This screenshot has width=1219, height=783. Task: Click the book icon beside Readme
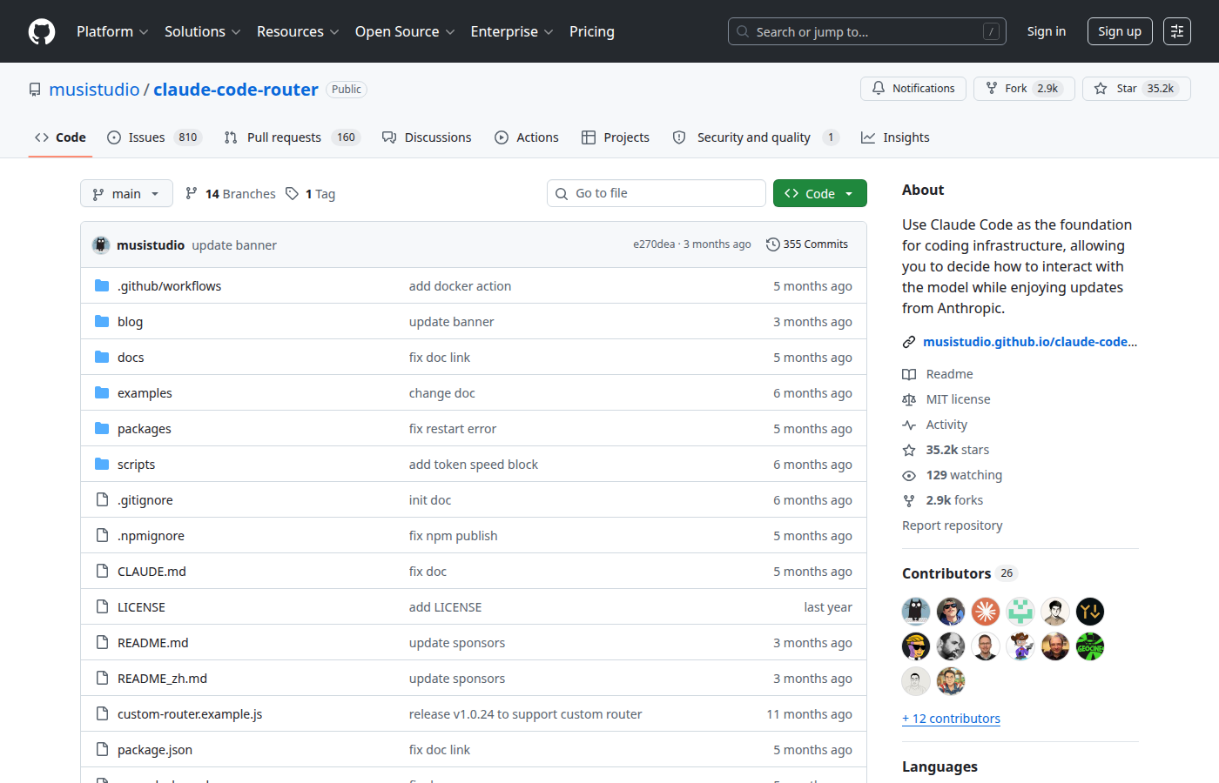coord(909,374)
